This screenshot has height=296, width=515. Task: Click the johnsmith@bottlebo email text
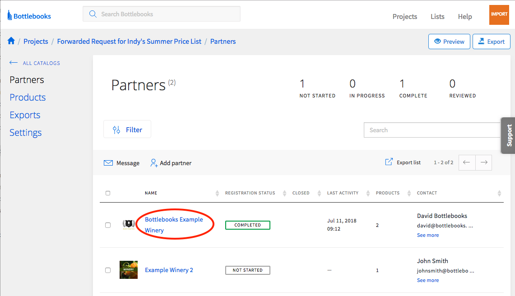(445, 271)
